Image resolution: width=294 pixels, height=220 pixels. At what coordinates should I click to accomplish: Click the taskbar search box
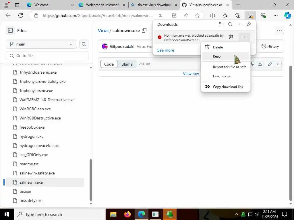tap(60, 214)
